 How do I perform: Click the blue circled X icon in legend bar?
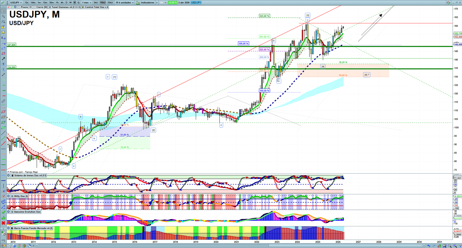tap(15, 7)
